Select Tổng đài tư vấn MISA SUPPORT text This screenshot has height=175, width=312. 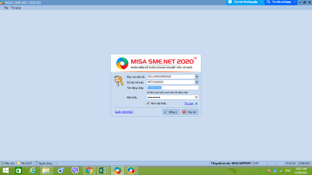(231, 163)
